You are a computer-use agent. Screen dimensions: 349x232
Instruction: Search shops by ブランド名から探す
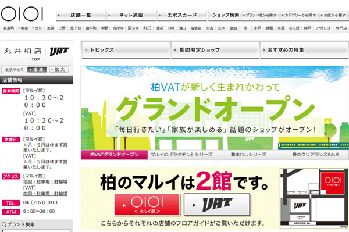pos(259,15)
